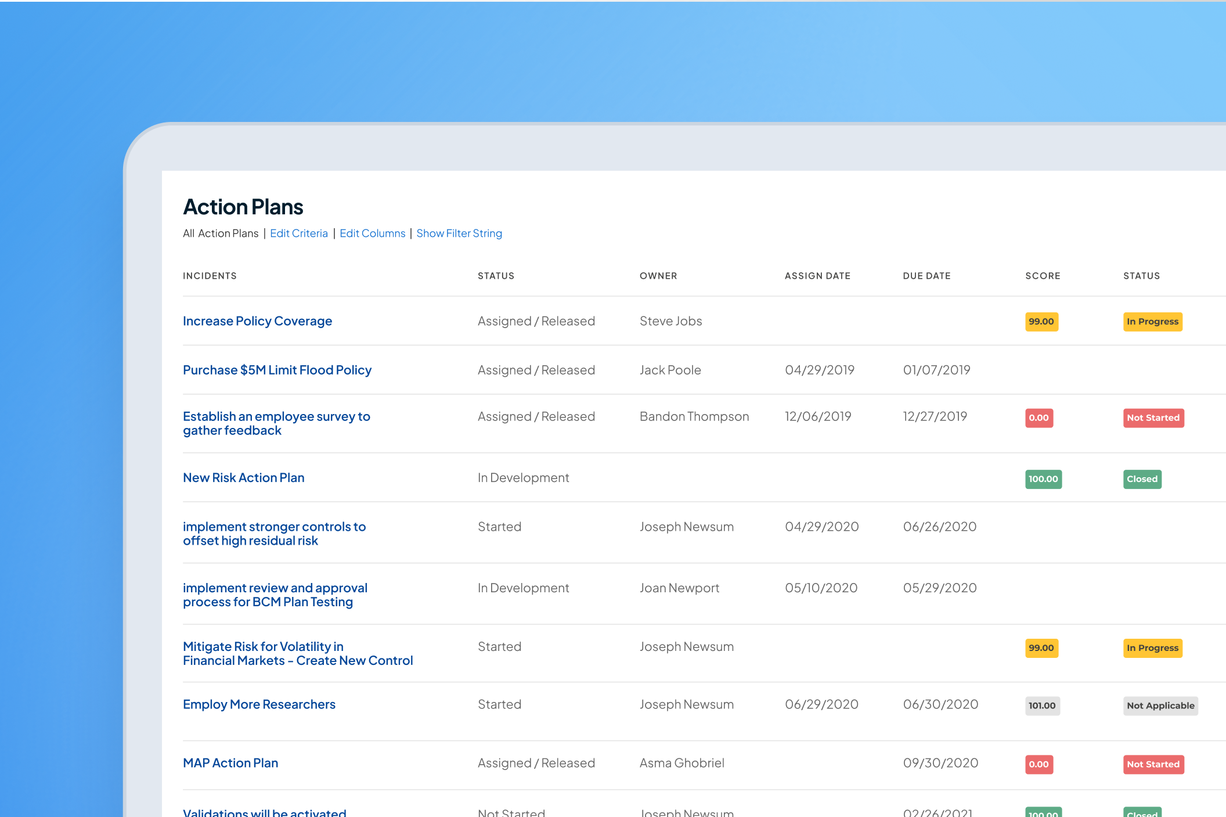Image resolution: width=1226 pixels, height=817 pixels.
Task: Sort by the DUE DATE column header
Action: point(926,276)
